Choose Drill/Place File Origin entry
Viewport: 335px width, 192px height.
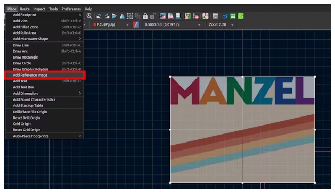(x=44, y=112)
